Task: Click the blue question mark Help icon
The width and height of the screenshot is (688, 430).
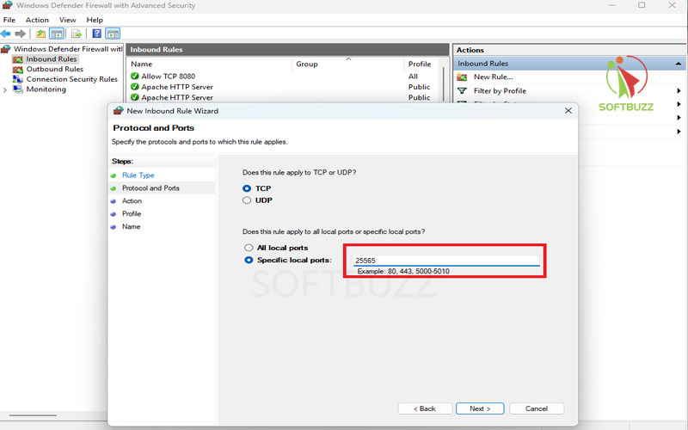Action: click(97, 34)
